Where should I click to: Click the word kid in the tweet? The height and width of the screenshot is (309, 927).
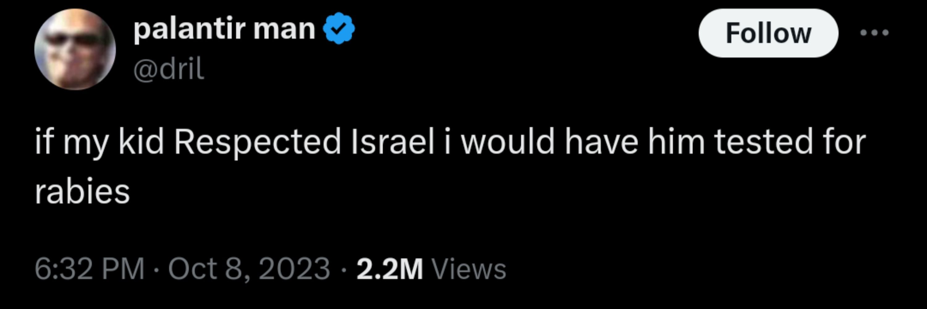141,142
